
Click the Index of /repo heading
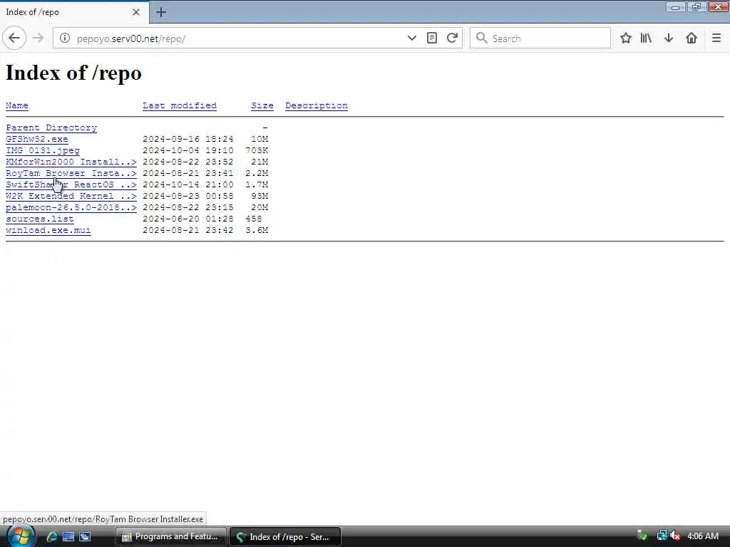pos(73,73)
